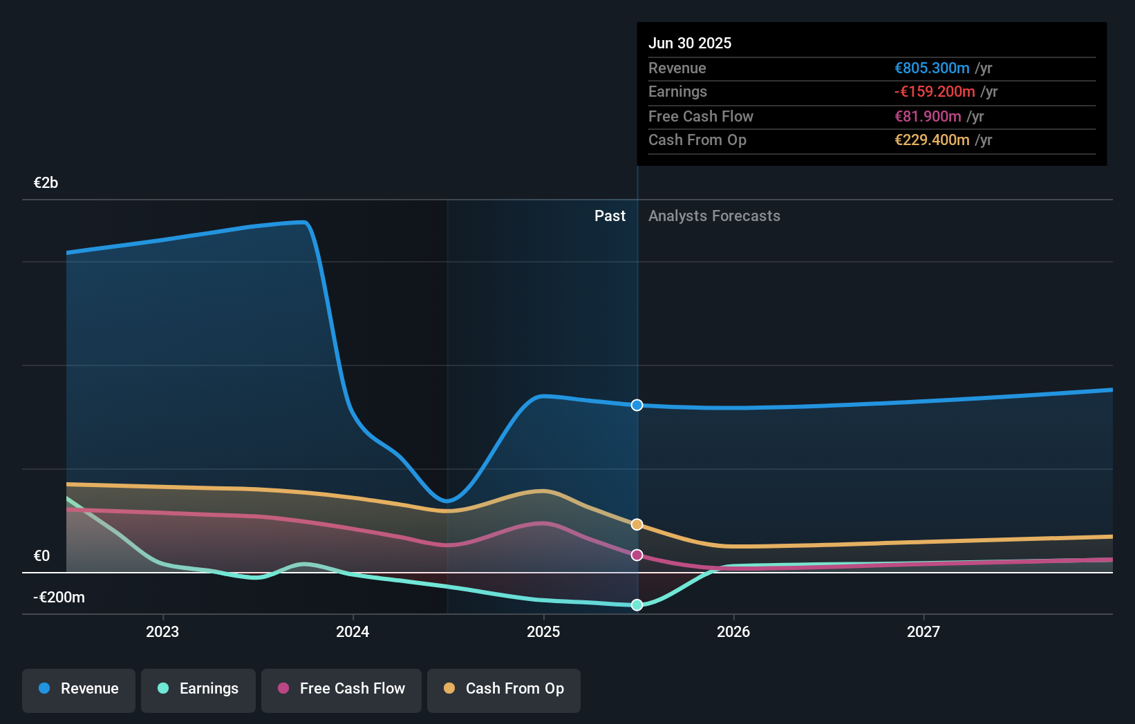Screen dimensions: 1135x724
Task: Click the orange Cash From Op legend dot
Action: click(x=449, y=688)
